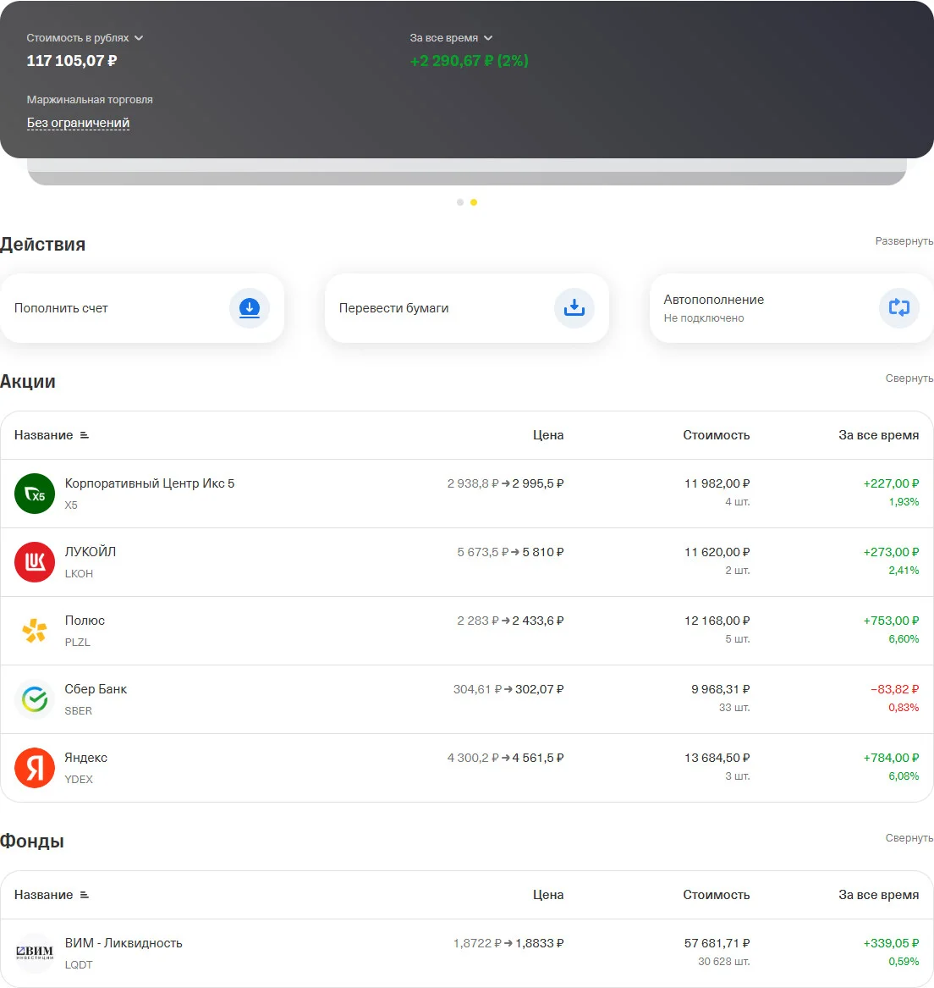Click the sort icon beside Название in Фонды

(85, 895)
